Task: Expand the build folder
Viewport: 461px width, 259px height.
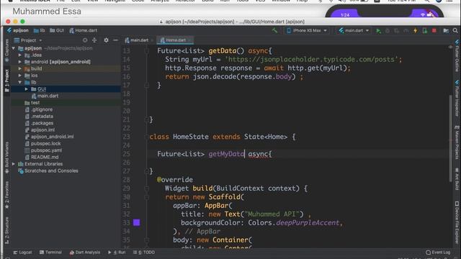Action: [20, 68]
